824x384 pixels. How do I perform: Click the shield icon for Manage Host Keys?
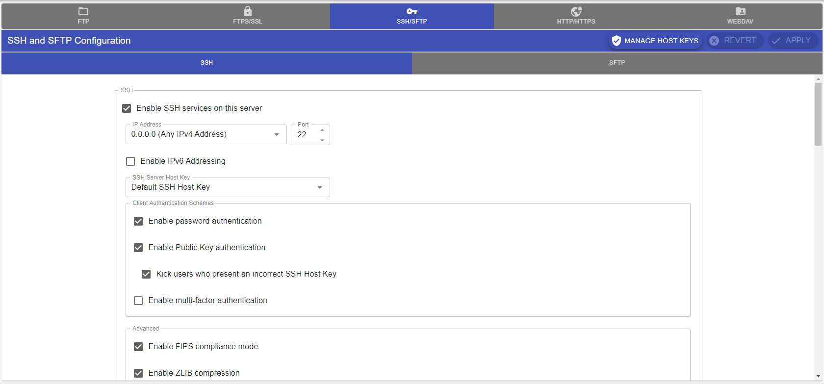click(617, 41)
